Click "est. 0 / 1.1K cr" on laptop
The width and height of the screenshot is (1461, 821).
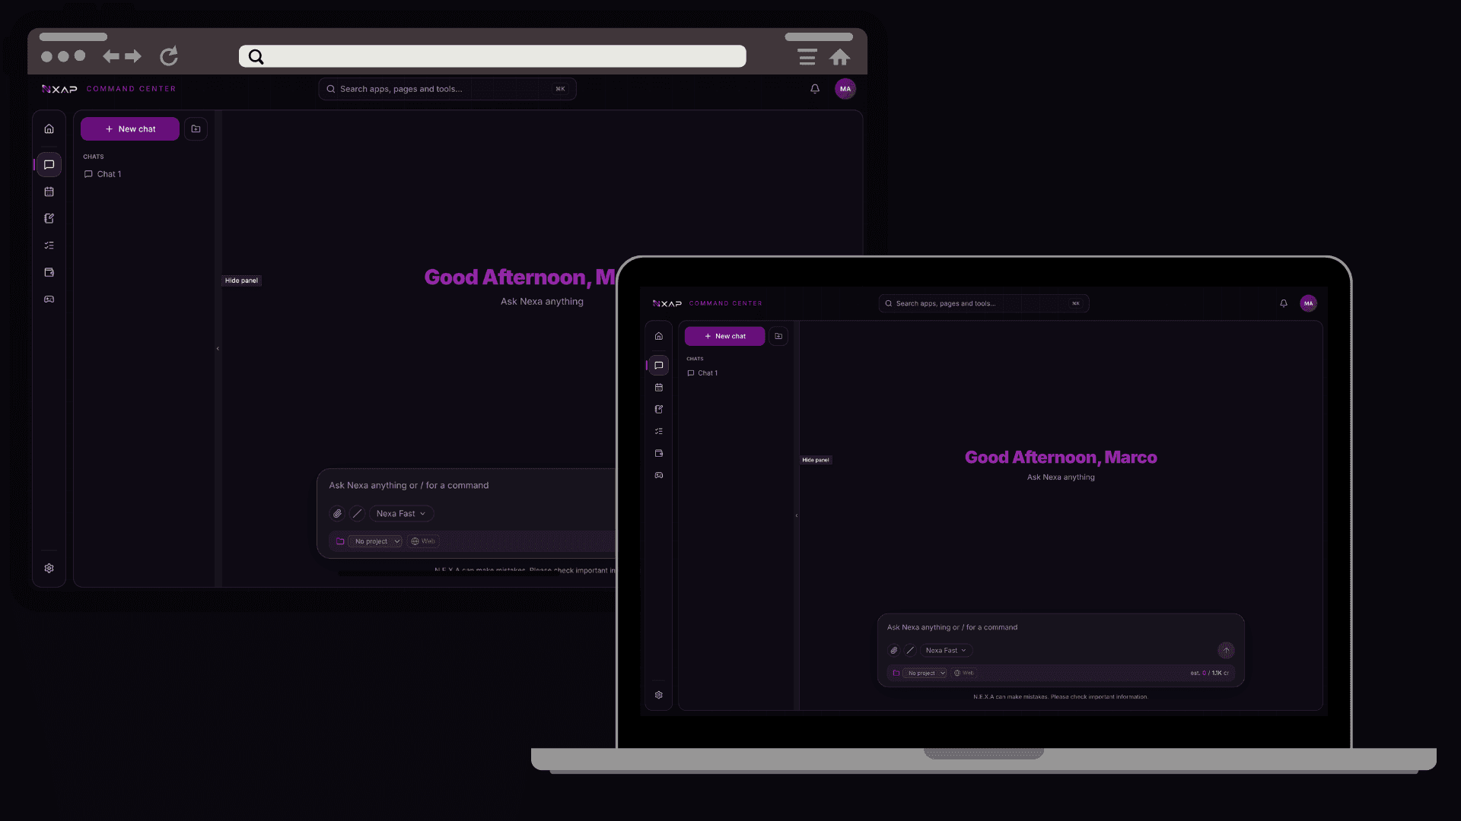click(1209, 673)
